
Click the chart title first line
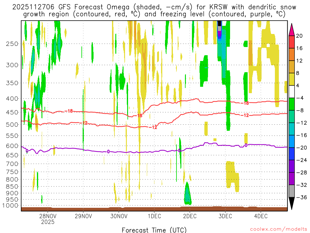[154, 7]
